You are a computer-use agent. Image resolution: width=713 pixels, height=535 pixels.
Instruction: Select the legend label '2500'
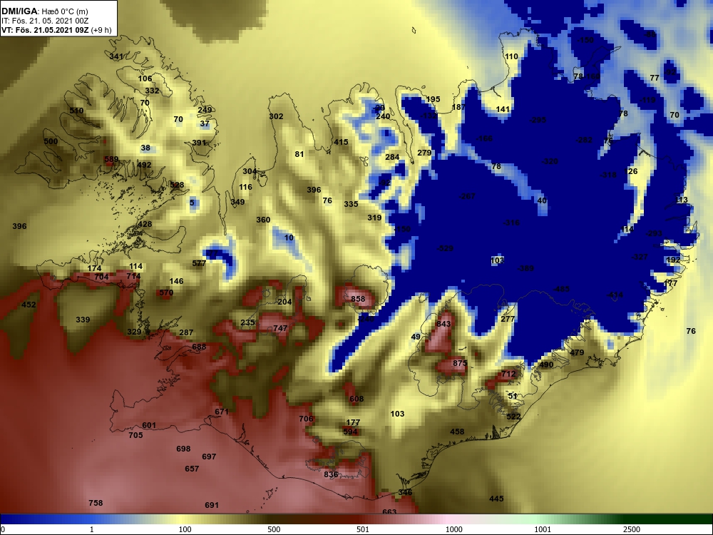coord(631,529)
